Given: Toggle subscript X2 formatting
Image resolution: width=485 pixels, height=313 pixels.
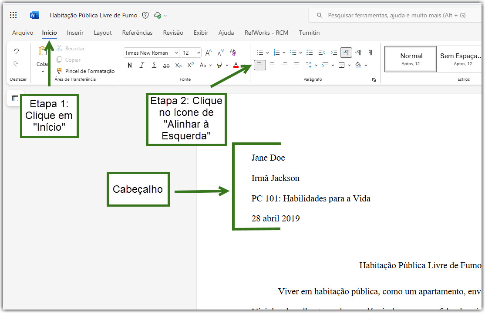Looking at the screenshot, I should click(179, 65).
